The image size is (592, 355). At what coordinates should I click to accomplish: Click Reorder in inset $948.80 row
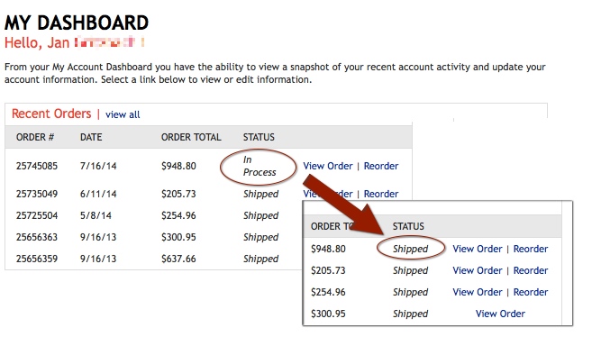click(531, 249)
